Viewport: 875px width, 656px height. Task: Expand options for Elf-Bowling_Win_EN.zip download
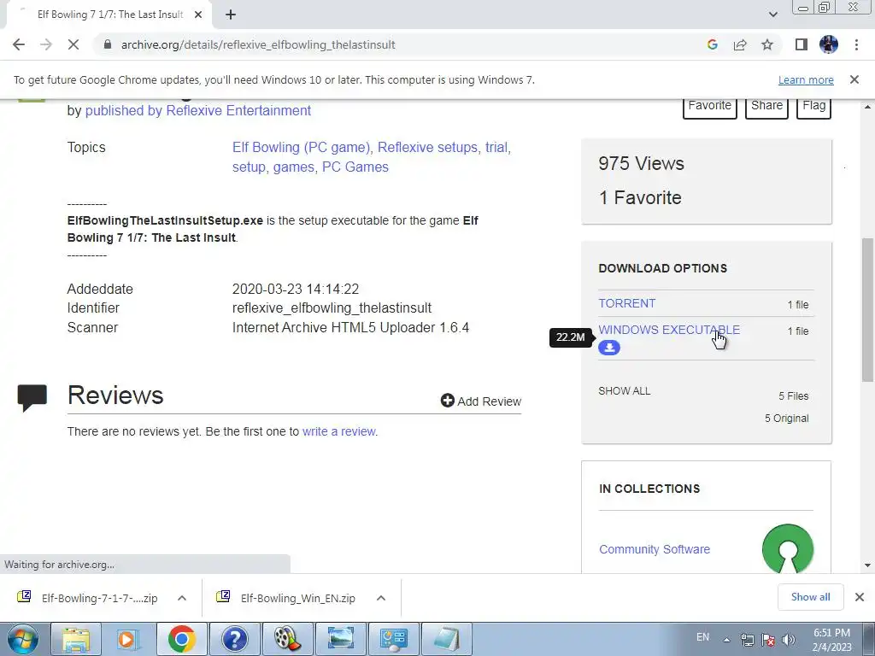(381, 598)
